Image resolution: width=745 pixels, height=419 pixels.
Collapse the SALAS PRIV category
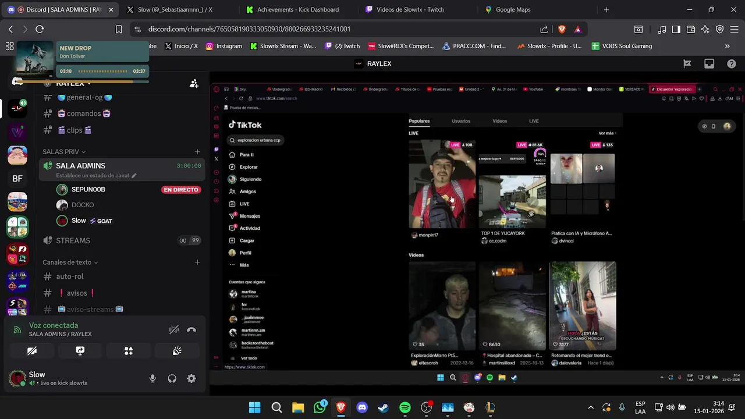tap(64, 152)
